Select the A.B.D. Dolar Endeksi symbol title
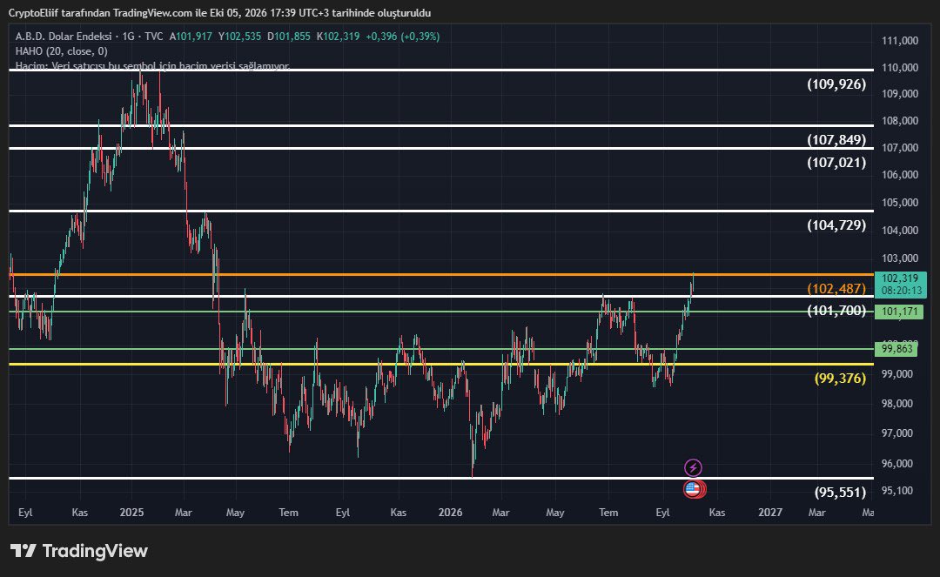 [x=63, y=37]
